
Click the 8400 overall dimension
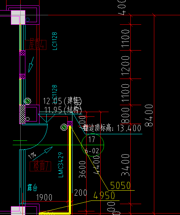coord(149,115)
